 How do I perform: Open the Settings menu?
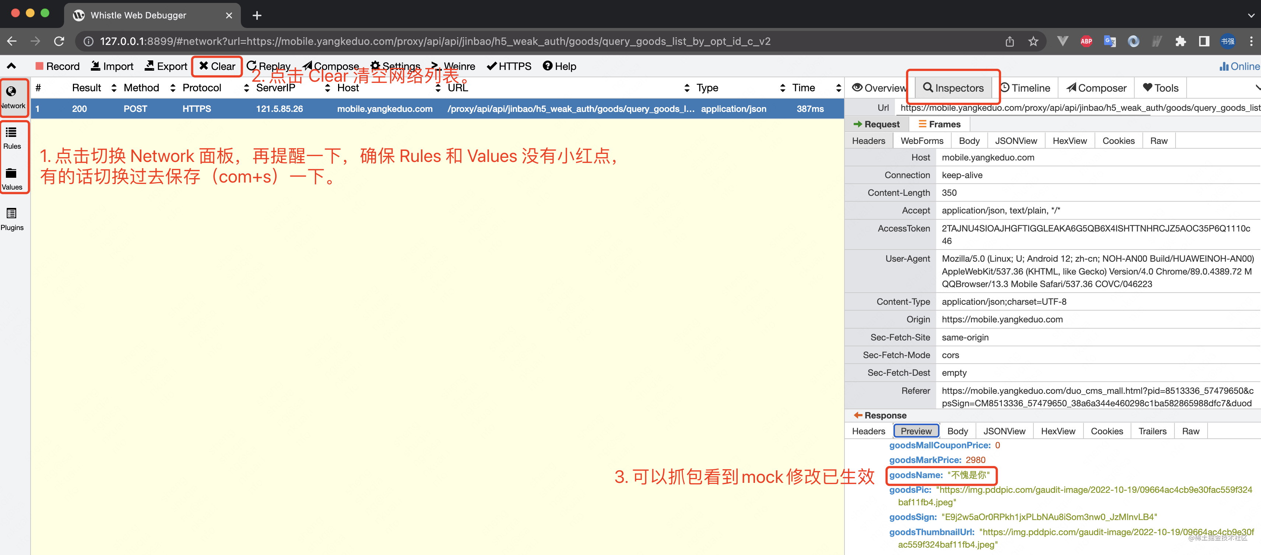pyautogui.click(x=395, y=66)
